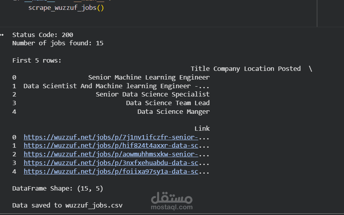Click the Posted column header
Screen dimensions: 344x215
pyautogui.click(x=289, y=69)
